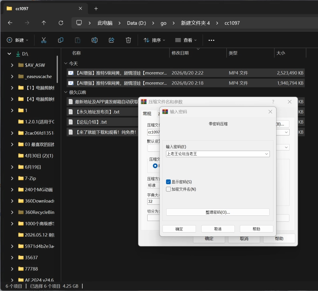
Task: Go up one folder level
Action: point(44,23)
